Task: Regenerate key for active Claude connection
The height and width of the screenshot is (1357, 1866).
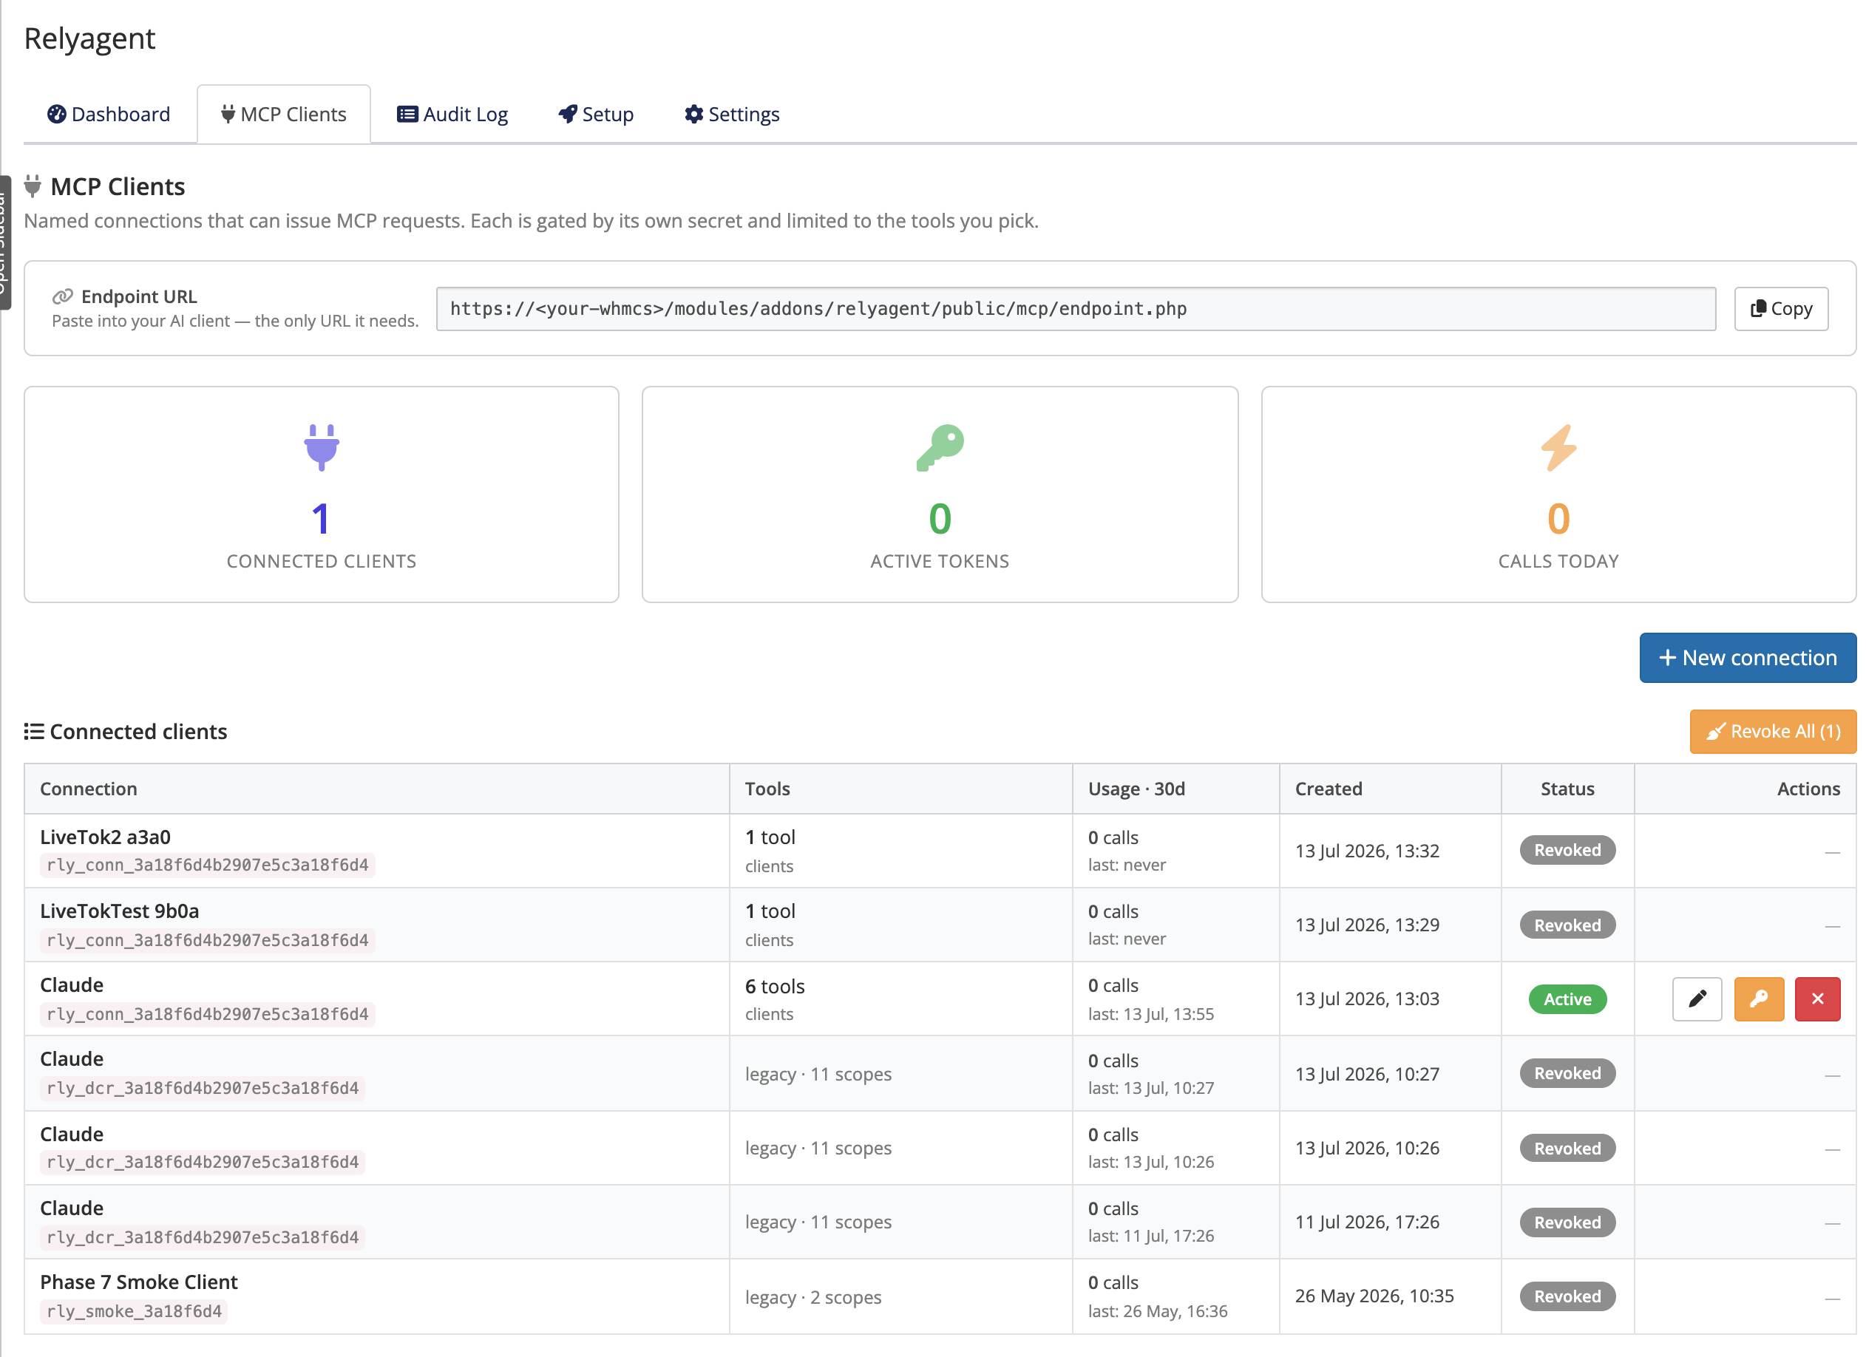Action: pos(1759,999)
